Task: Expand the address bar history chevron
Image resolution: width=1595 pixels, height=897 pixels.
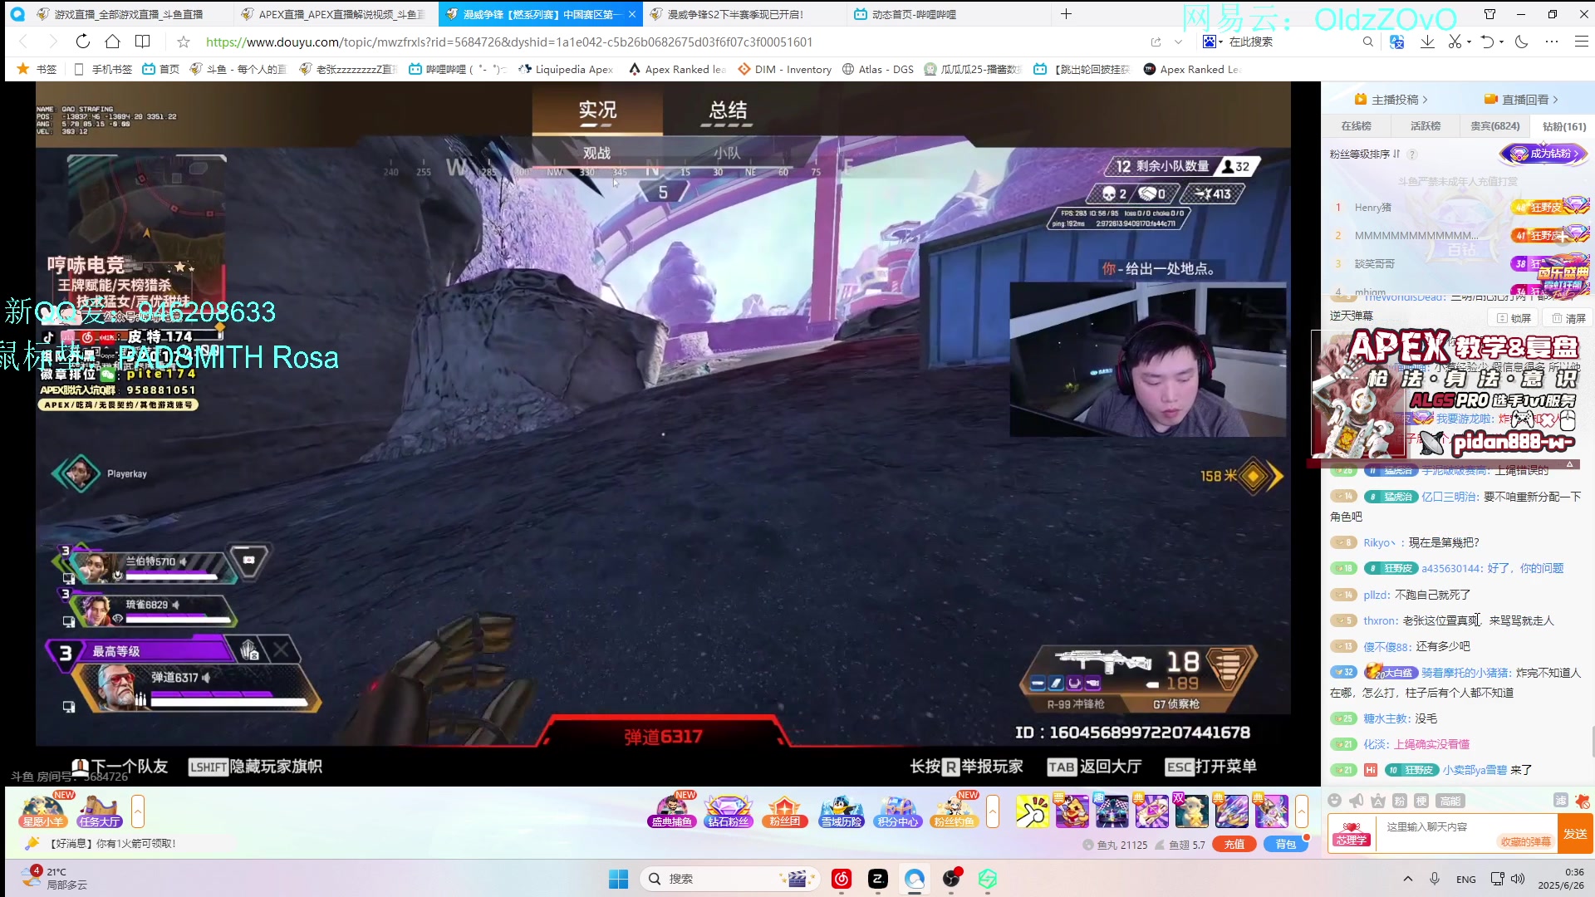Action: pos(1178,42)
